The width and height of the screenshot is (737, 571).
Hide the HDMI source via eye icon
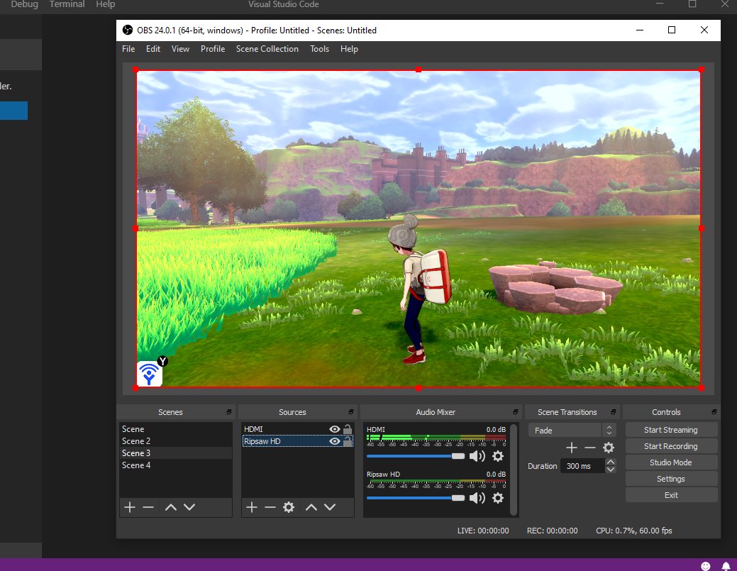click(x=334, y=429)
